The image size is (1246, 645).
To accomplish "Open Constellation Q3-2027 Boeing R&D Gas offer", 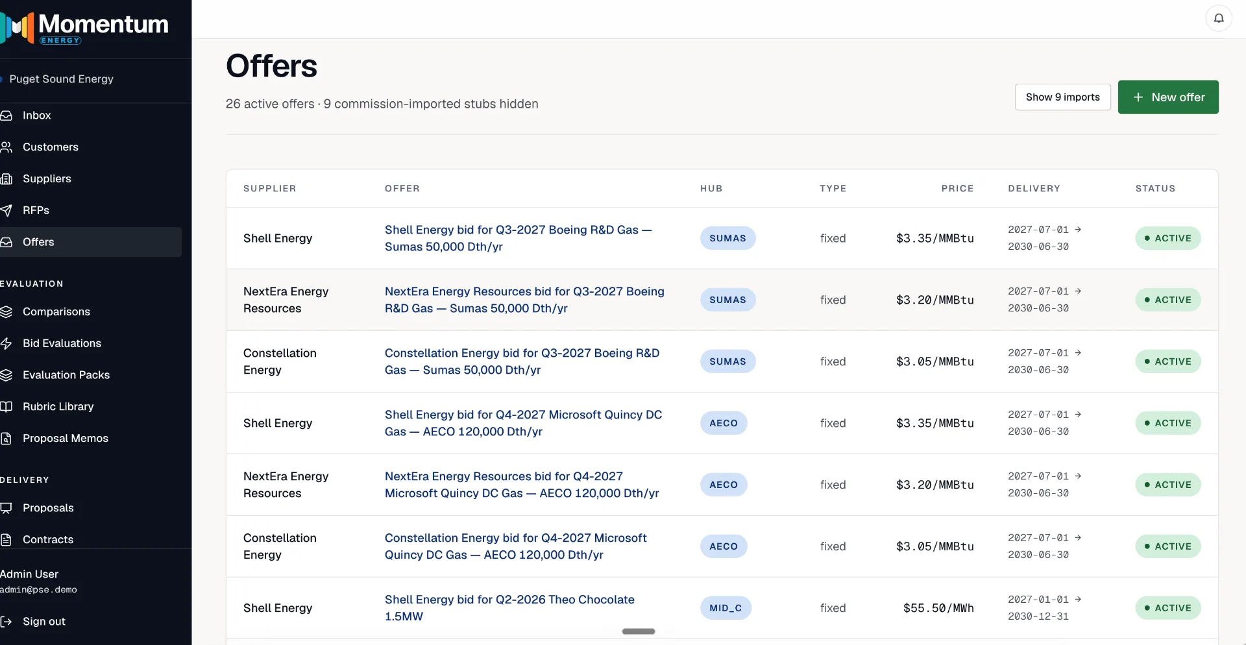I will click(522, 361).
